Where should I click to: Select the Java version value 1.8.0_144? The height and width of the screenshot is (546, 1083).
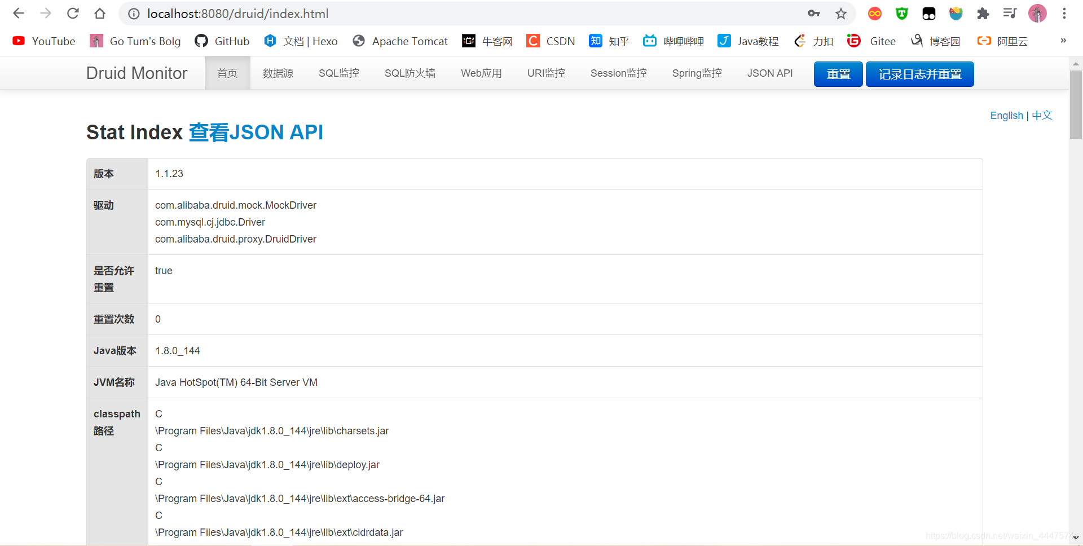(x=178, y=351)
